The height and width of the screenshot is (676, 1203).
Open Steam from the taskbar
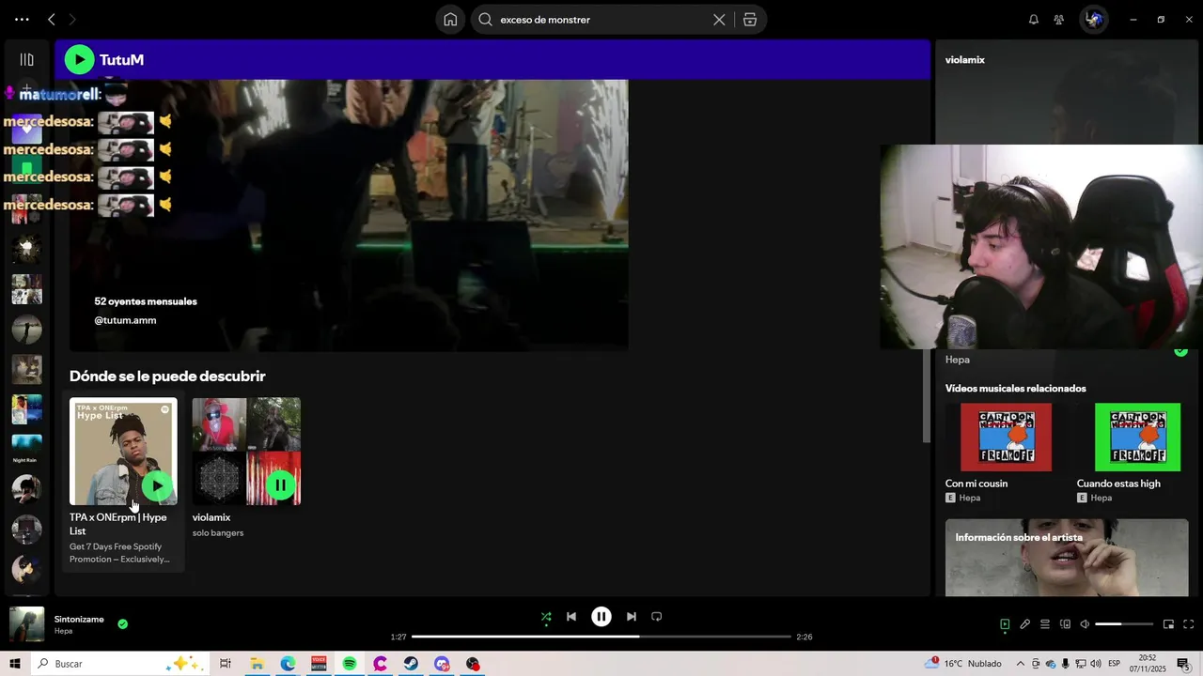pyautogui.click(x=411, y=664)
